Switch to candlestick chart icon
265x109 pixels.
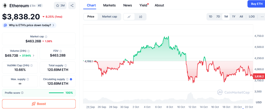pos(141,17)
